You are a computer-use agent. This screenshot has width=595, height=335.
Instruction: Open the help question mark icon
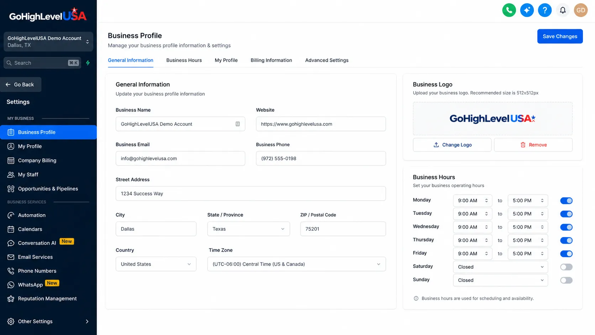[x=544, y=10]
